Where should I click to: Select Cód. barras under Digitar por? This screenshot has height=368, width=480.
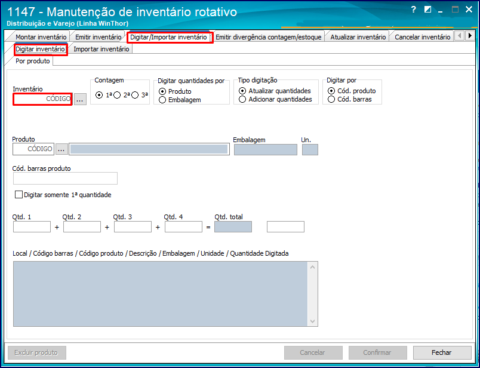pos(331,99)
